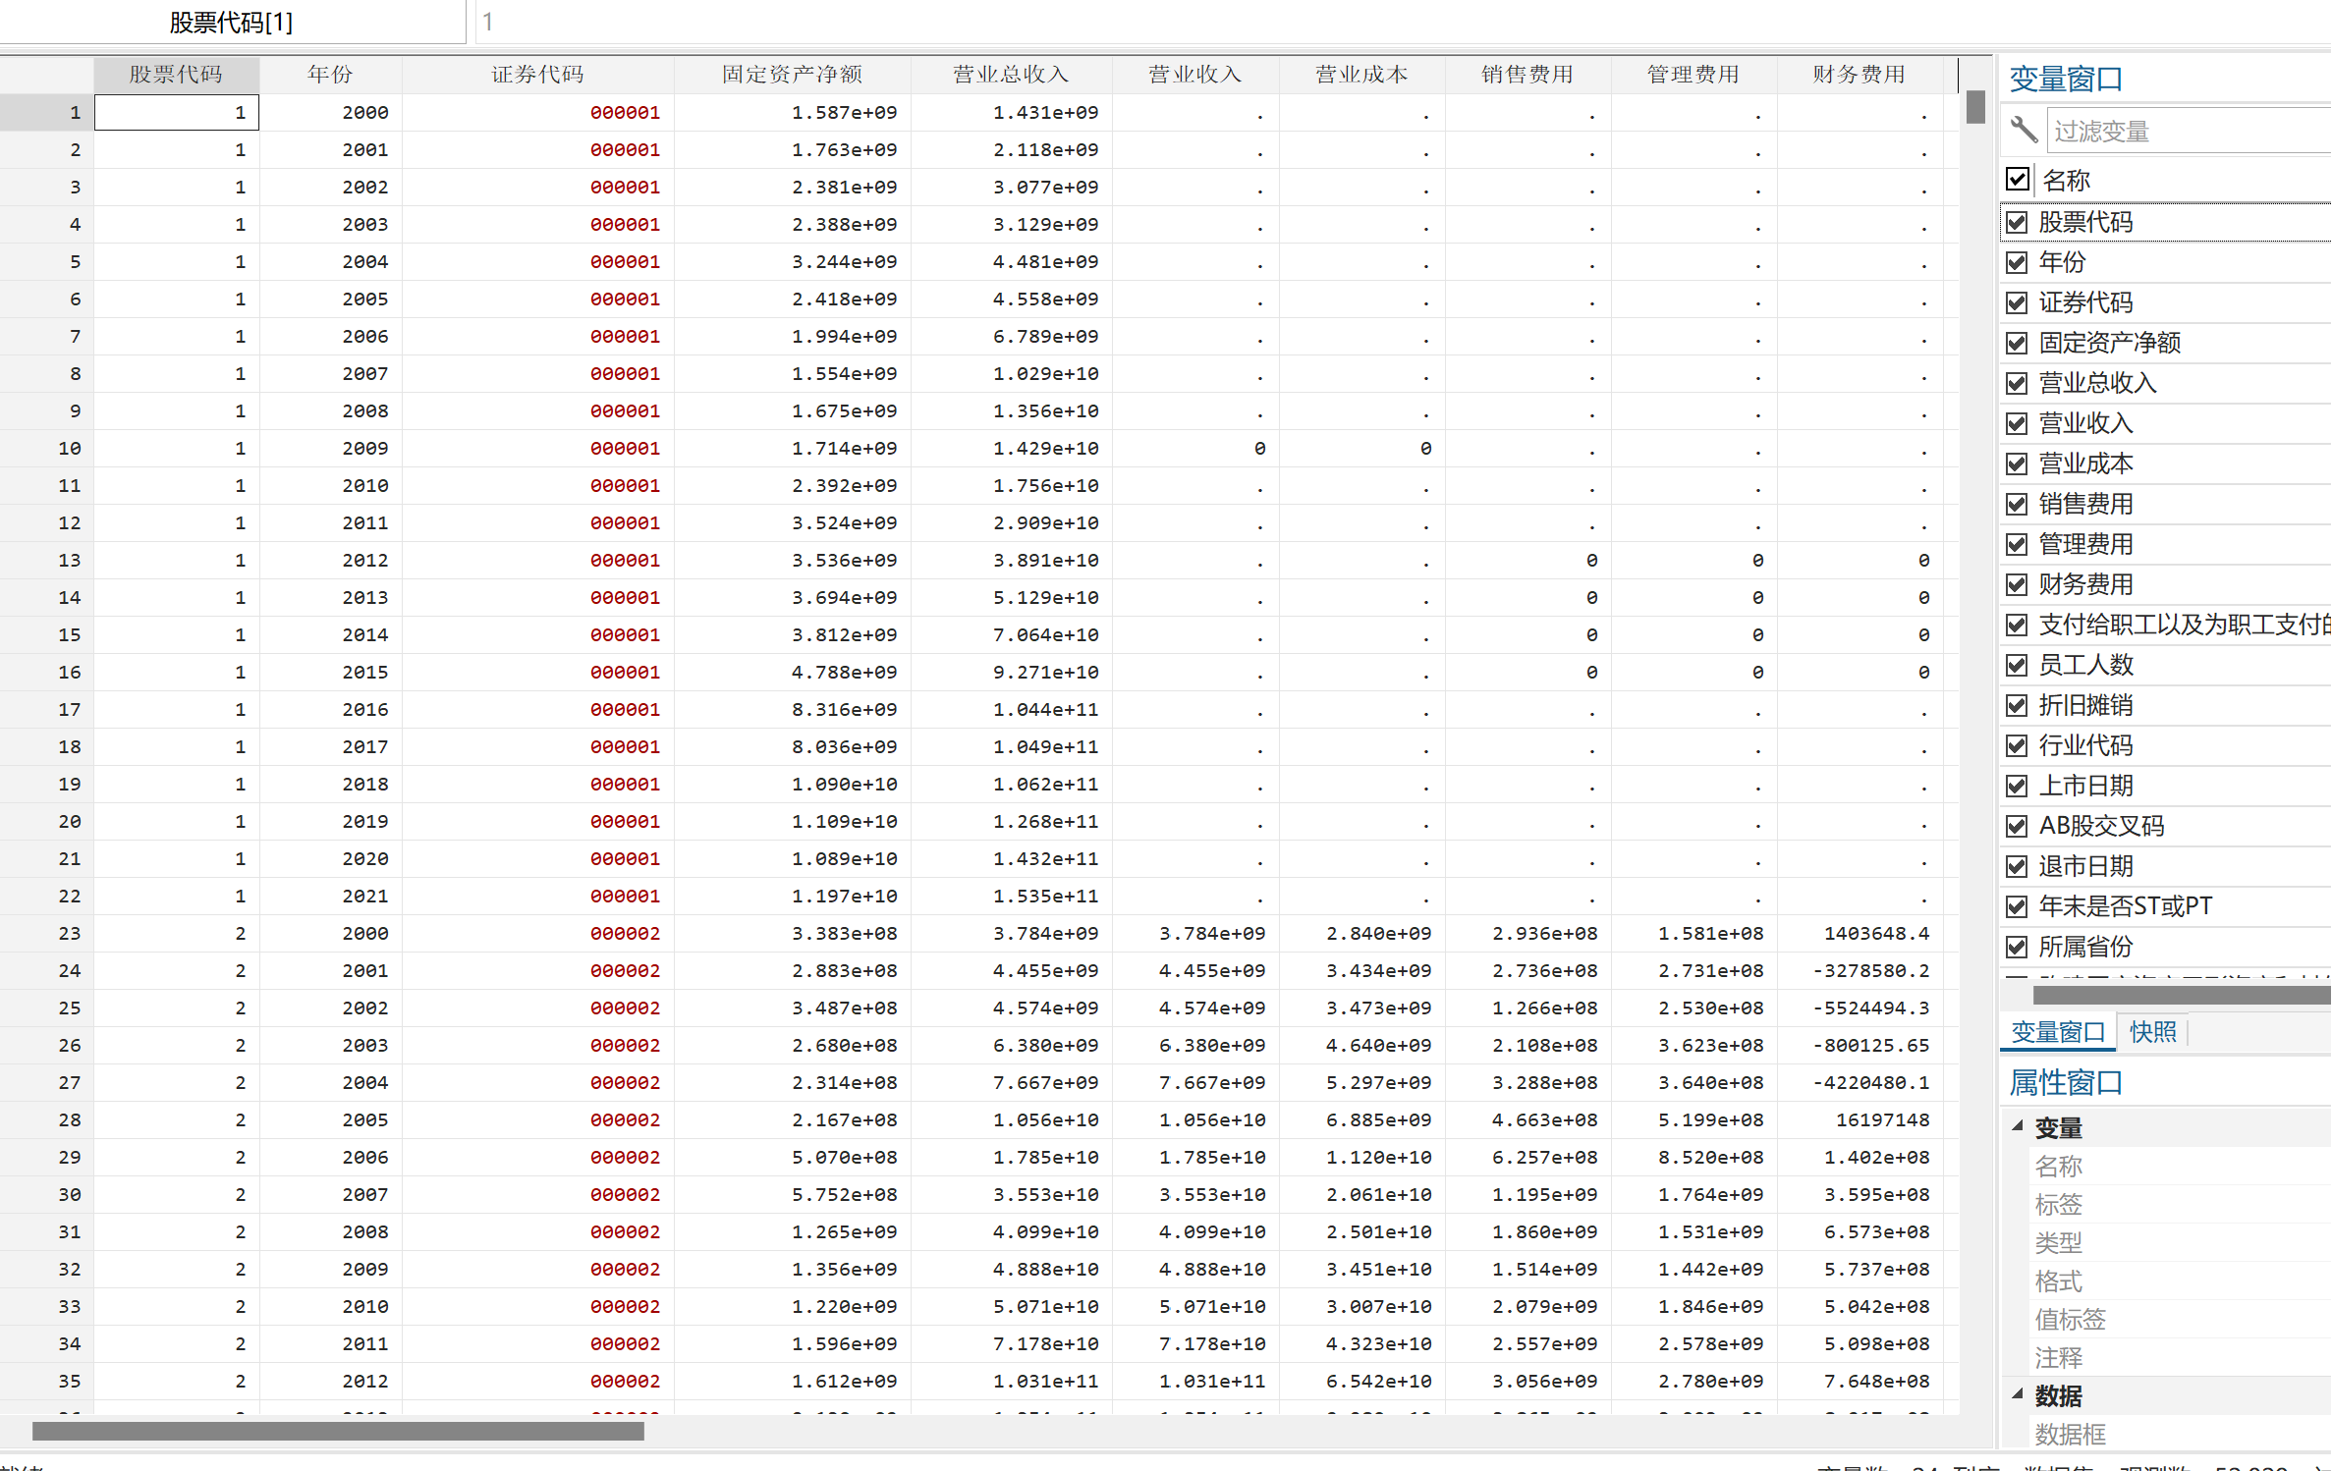Toggle the 所属省份 variable checkbox
Viewport: 2332px width, 1471px height.
(2017, 947)
